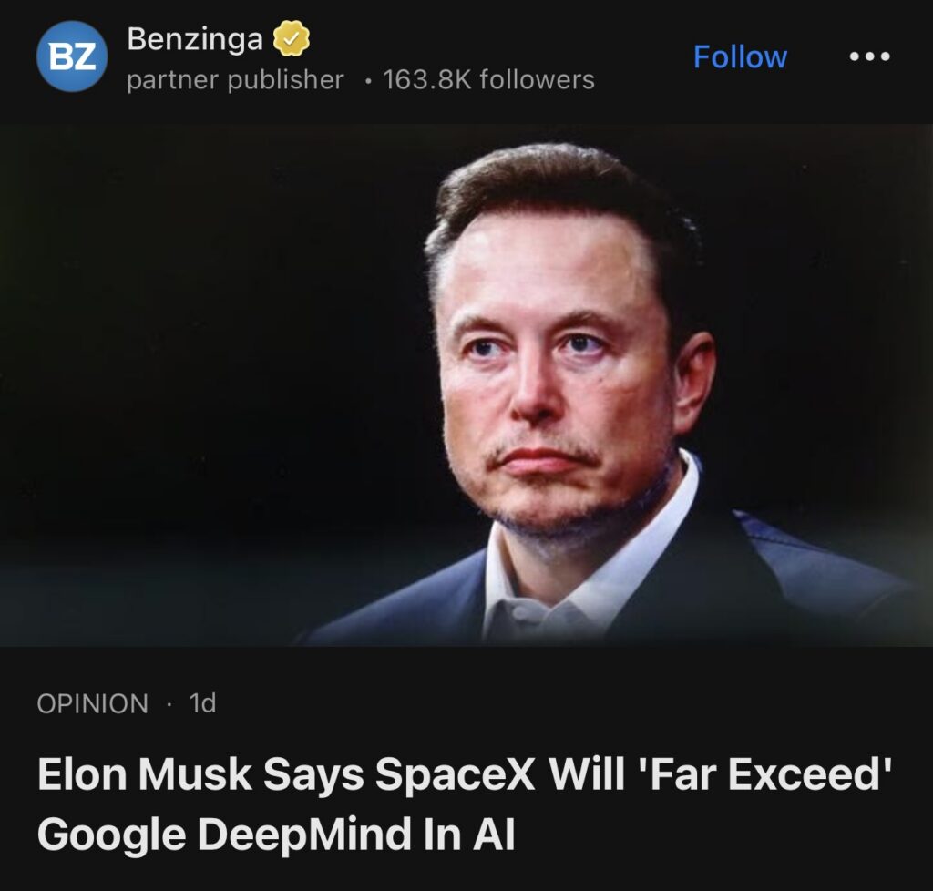
Task: Open the Elon Musk SpaceX headline
Action: (466, 804)
